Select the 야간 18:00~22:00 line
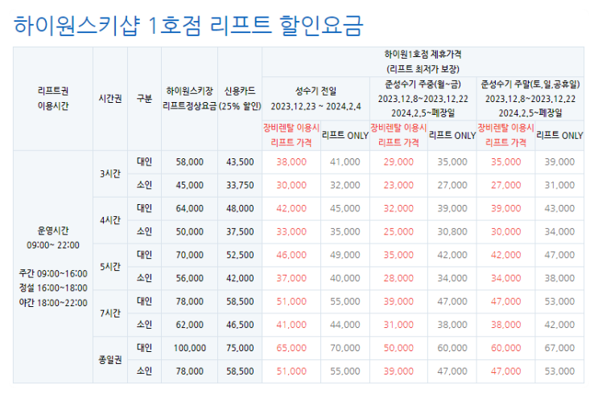Viewport: 598px width, 397px height. coord(53,303)
